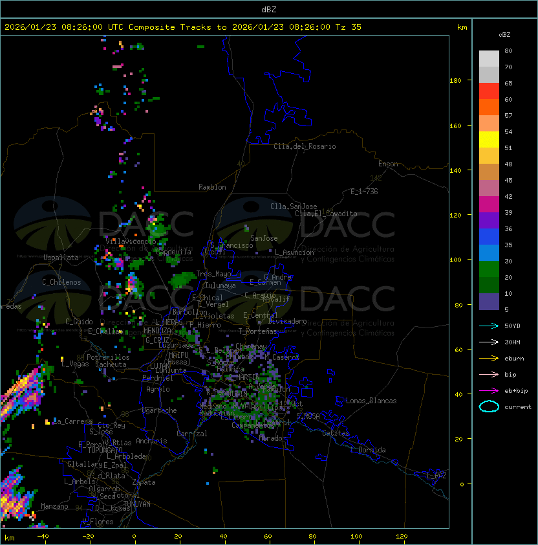Click the Mirador map label

(273, 438)
